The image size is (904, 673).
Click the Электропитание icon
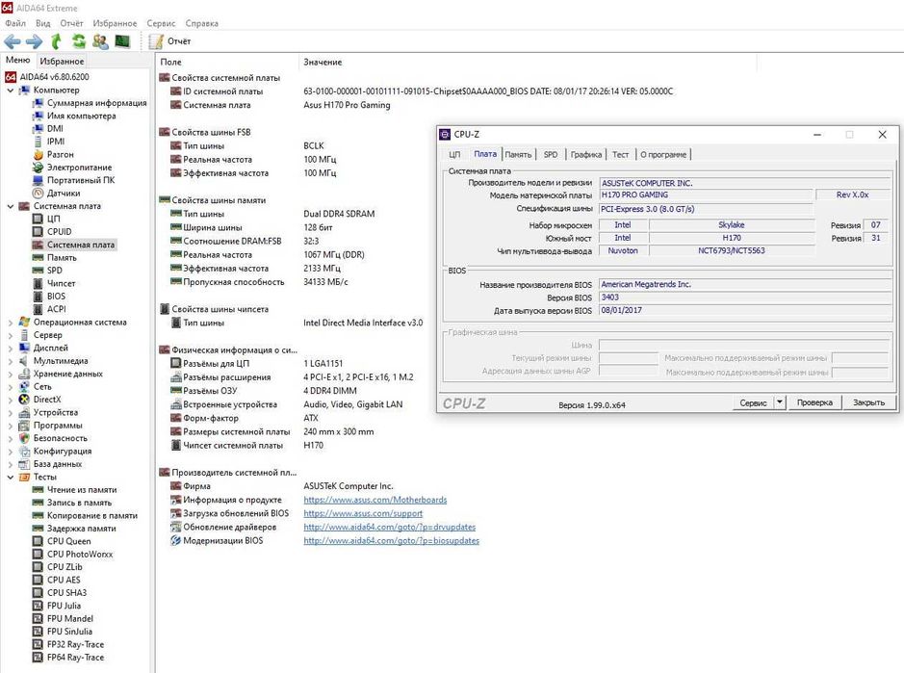[39, 168]
